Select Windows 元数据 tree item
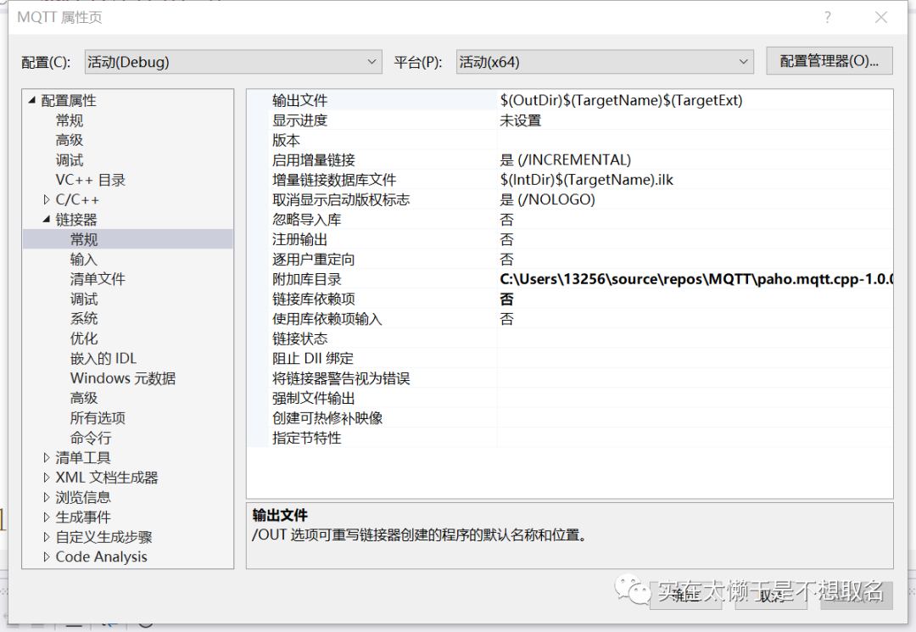Image resolution: width=916 pixels, height=632 pixels. pyautogui.click(x=123, y=378)
